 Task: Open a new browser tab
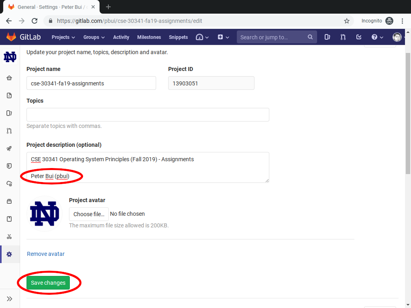(x=108, y=7)
